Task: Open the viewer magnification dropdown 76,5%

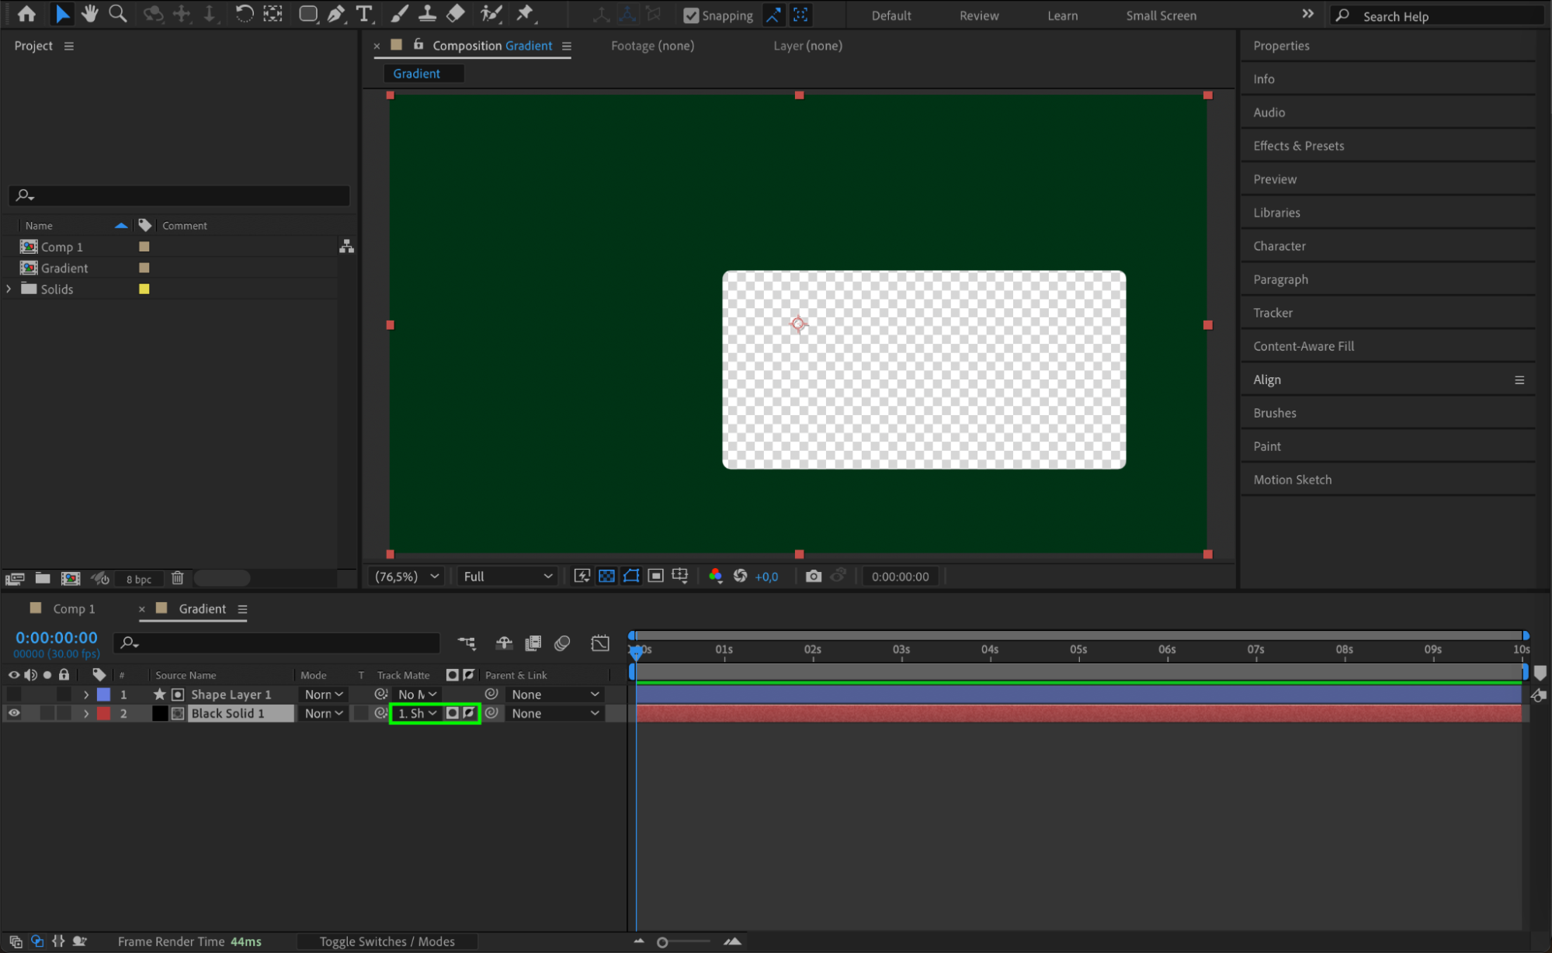Action: tap(407, 576)
